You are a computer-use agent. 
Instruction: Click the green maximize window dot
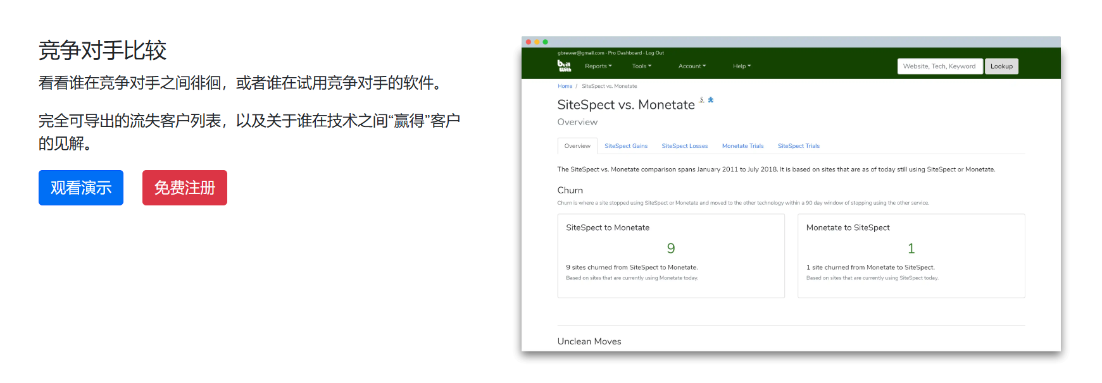point(545,42)
